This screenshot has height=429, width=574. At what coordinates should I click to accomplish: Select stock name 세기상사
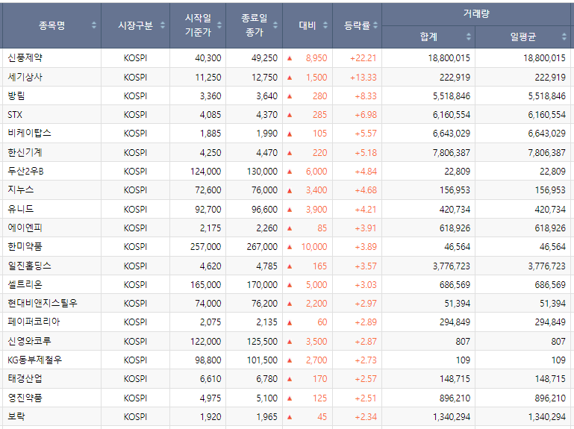(x=25, y=78)
